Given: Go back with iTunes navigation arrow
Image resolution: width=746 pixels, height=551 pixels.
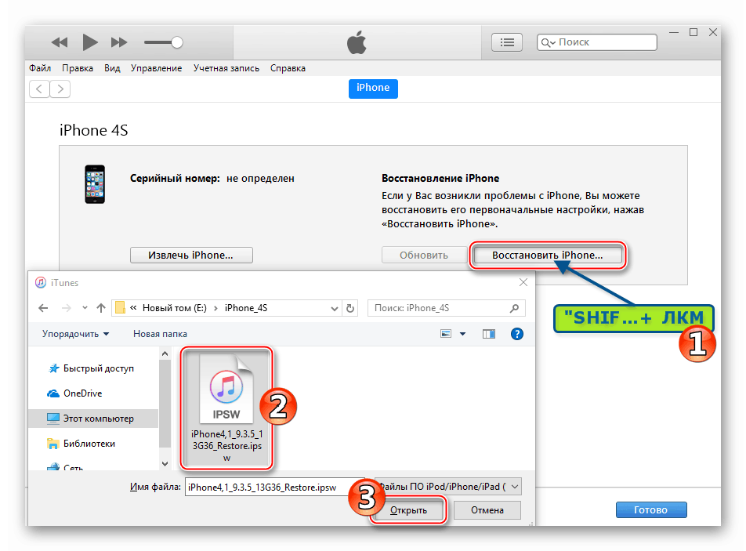Looking at the screenshot, I should 39,89.
